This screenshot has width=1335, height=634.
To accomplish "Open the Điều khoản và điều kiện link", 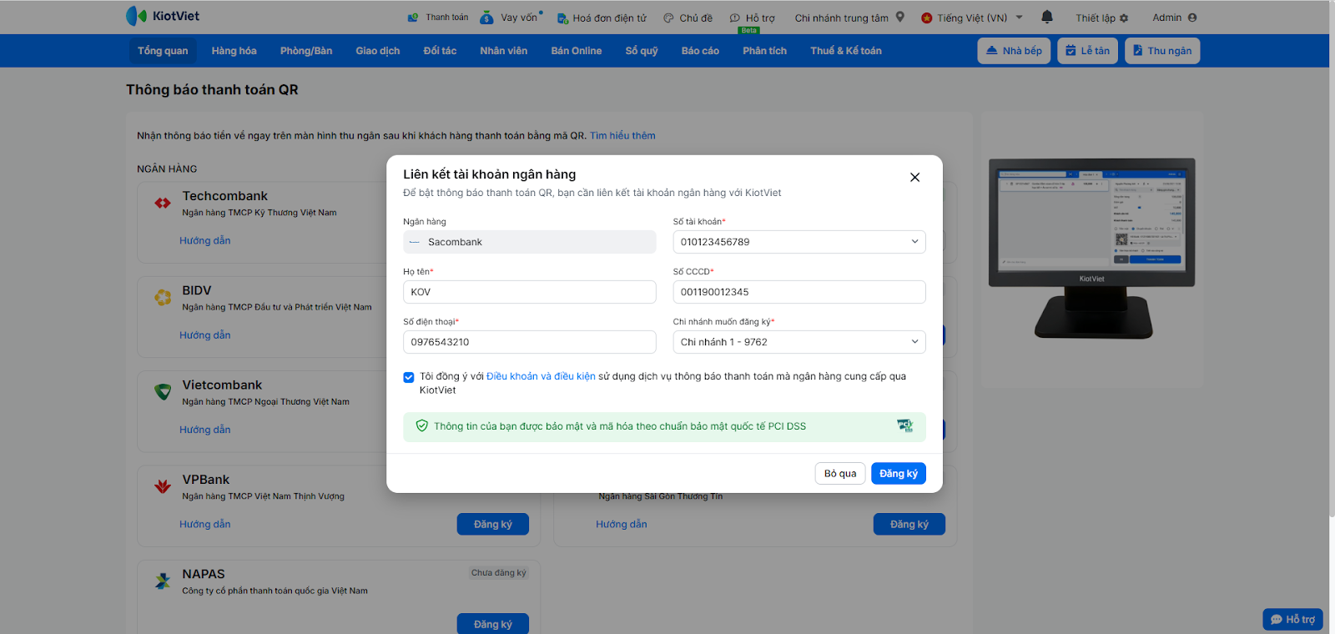I will [x=541, y=377].
